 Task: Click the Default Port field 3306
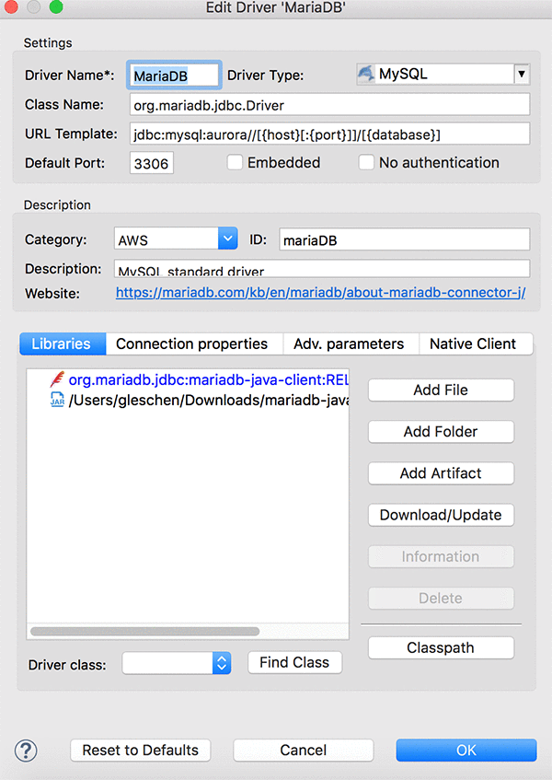(152, 163)
